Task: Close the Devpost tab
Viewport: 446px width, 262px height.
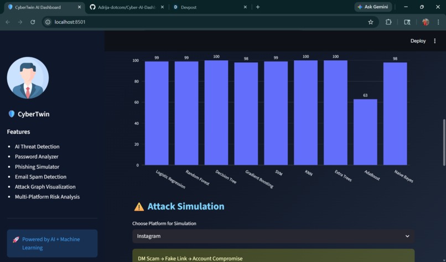Action: tap(245, 7)
